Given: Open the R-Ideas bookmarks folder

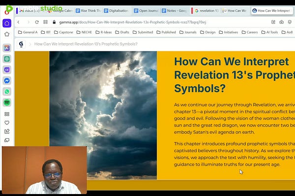Looking at the screenshot, I should (x=103, y=32).
